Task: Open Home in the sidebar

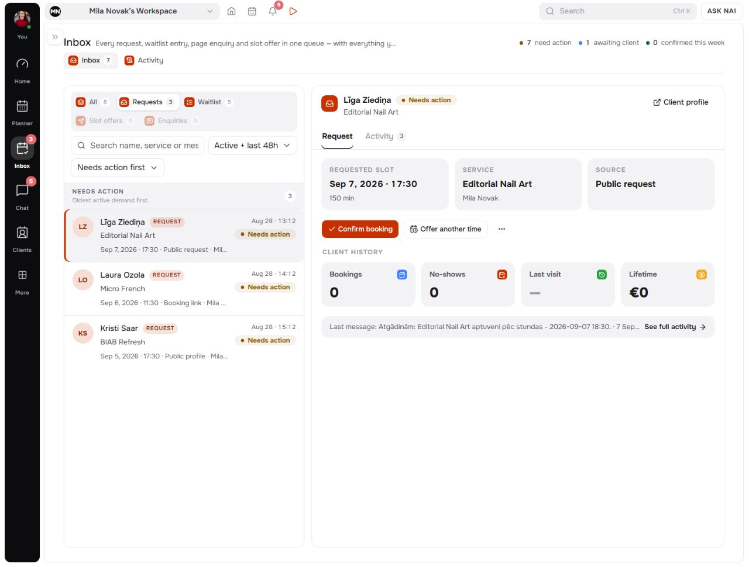Action: pos(22,70)
